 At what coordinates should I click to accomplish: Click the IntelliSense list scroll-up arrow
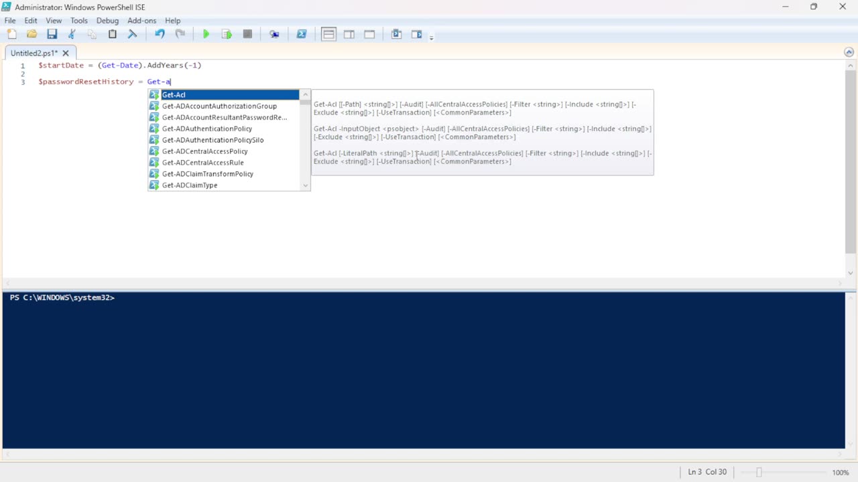(x=305, y=94)
